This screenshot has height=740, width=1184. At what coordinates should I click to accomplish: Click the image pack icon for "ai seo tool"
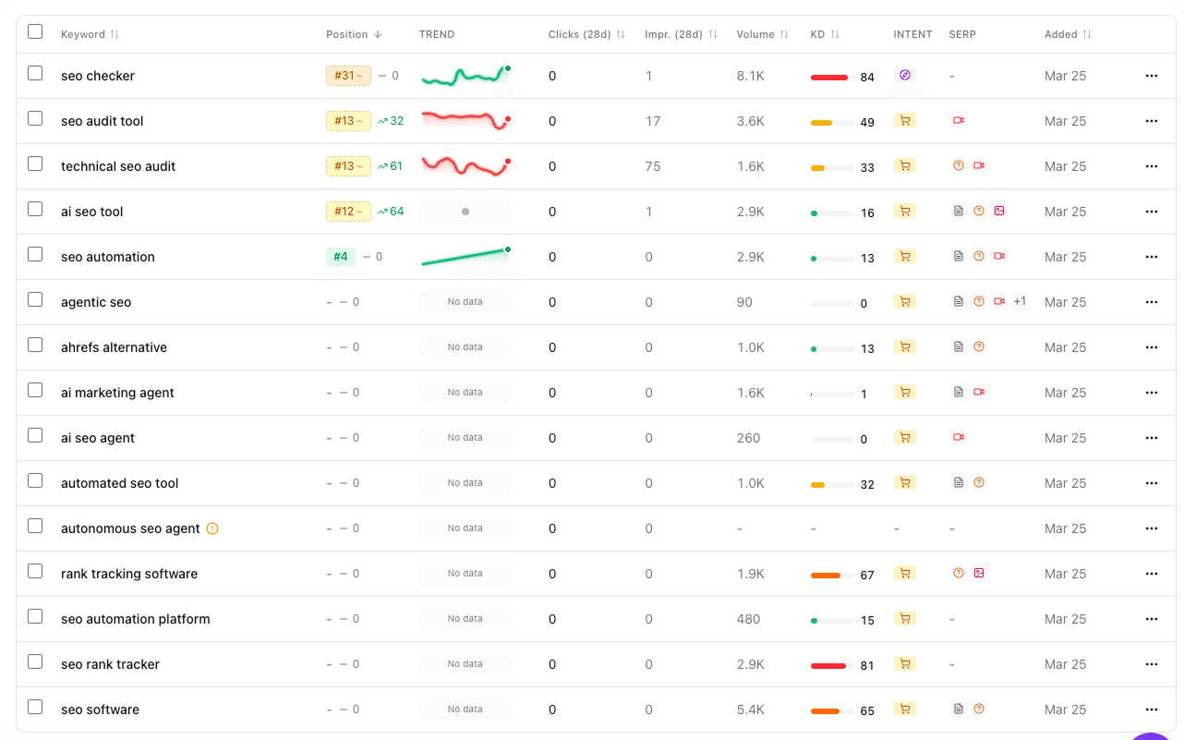[998, 211]
